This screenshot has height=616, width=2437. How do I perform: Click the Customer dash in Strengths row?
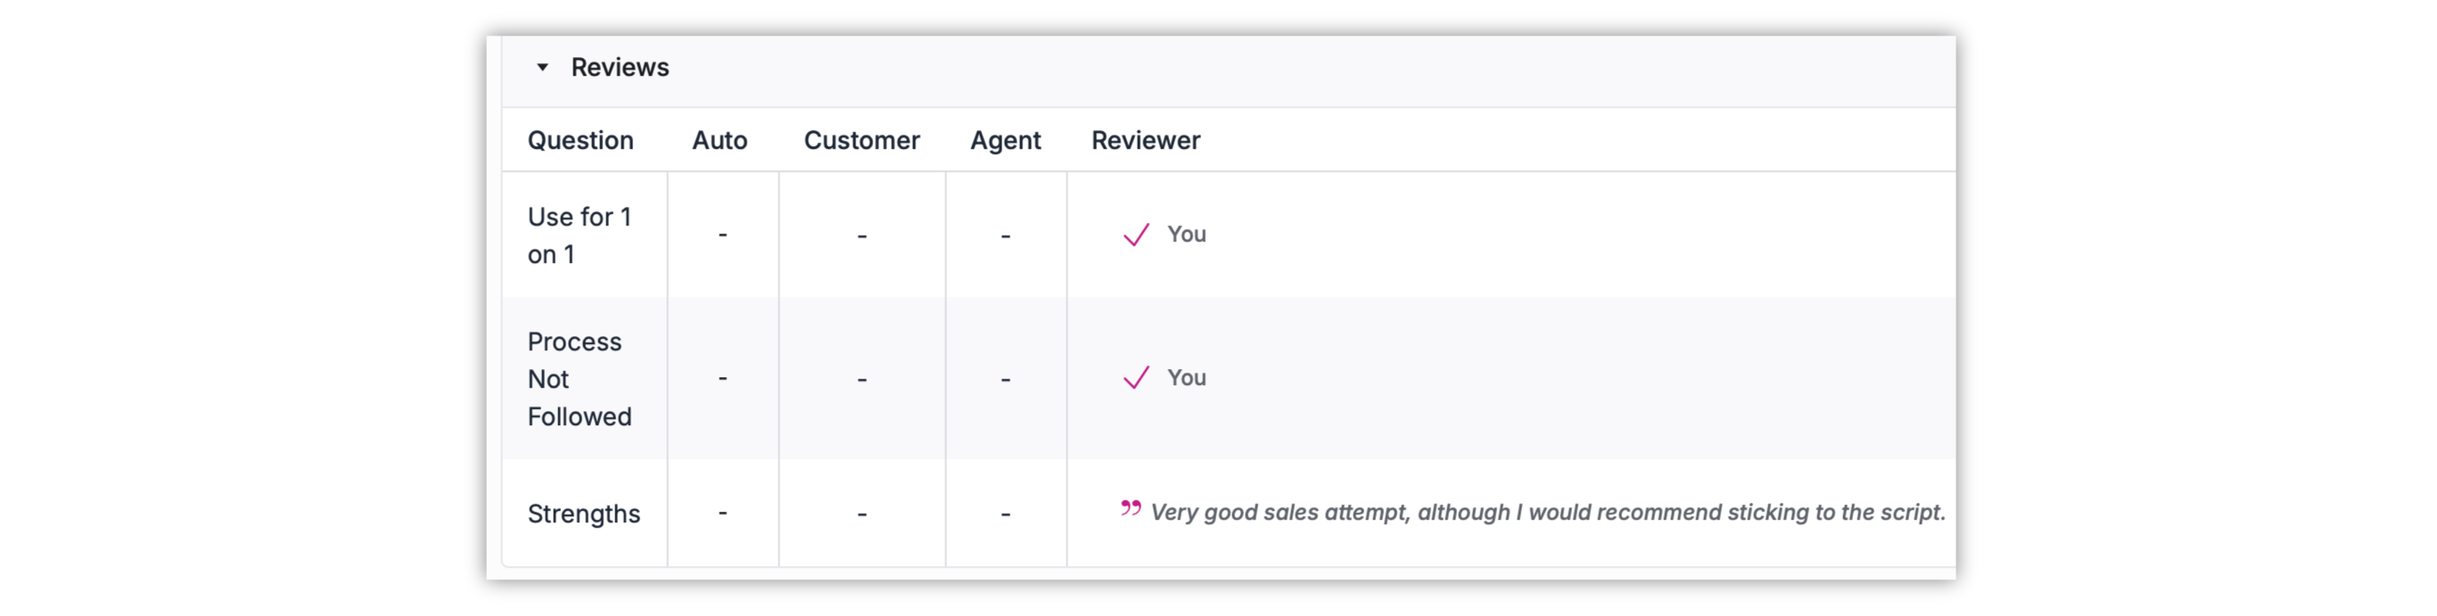pos(862,513)
